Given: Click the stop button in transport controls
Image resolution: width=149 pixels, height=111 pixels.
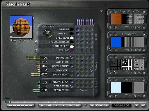Looking at the screenshot, I should coord(56,105).
